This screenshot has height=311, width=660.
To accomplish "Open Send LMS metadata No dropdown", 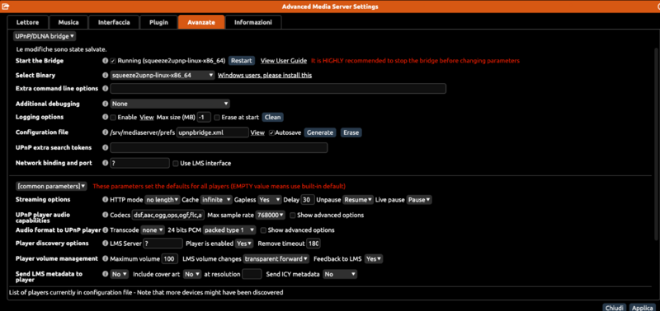I will [x=119, y=274].
